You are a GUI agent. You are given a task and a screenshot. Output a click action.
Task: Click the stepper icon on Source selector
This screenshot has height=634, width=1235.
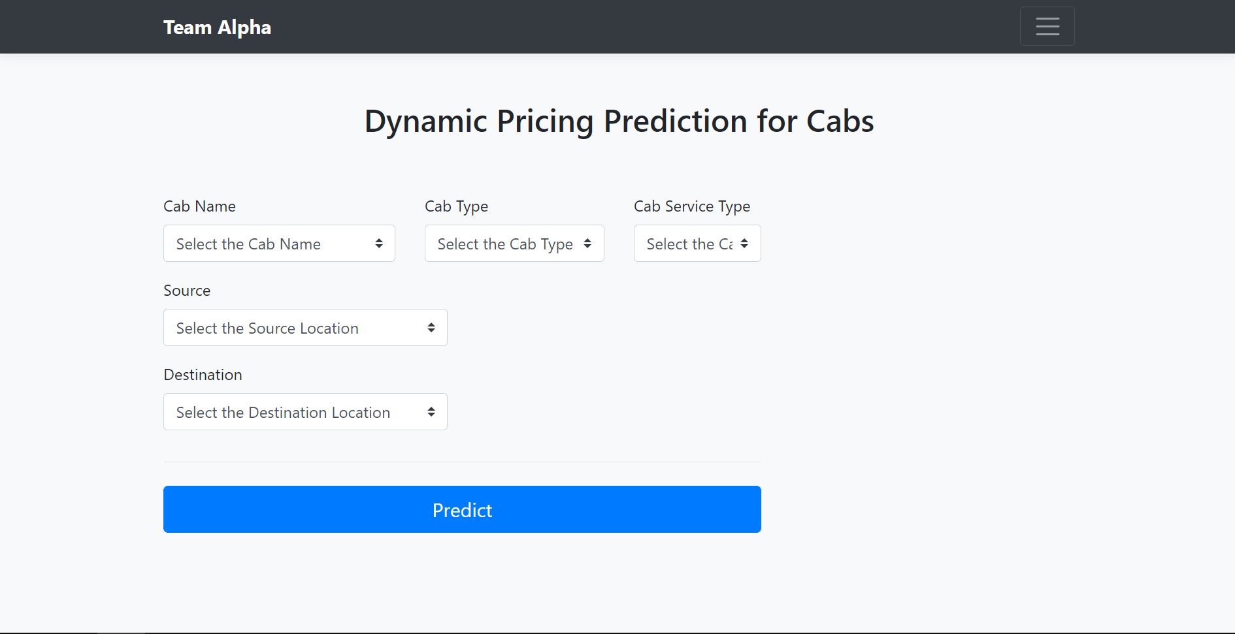coord(431,327)
